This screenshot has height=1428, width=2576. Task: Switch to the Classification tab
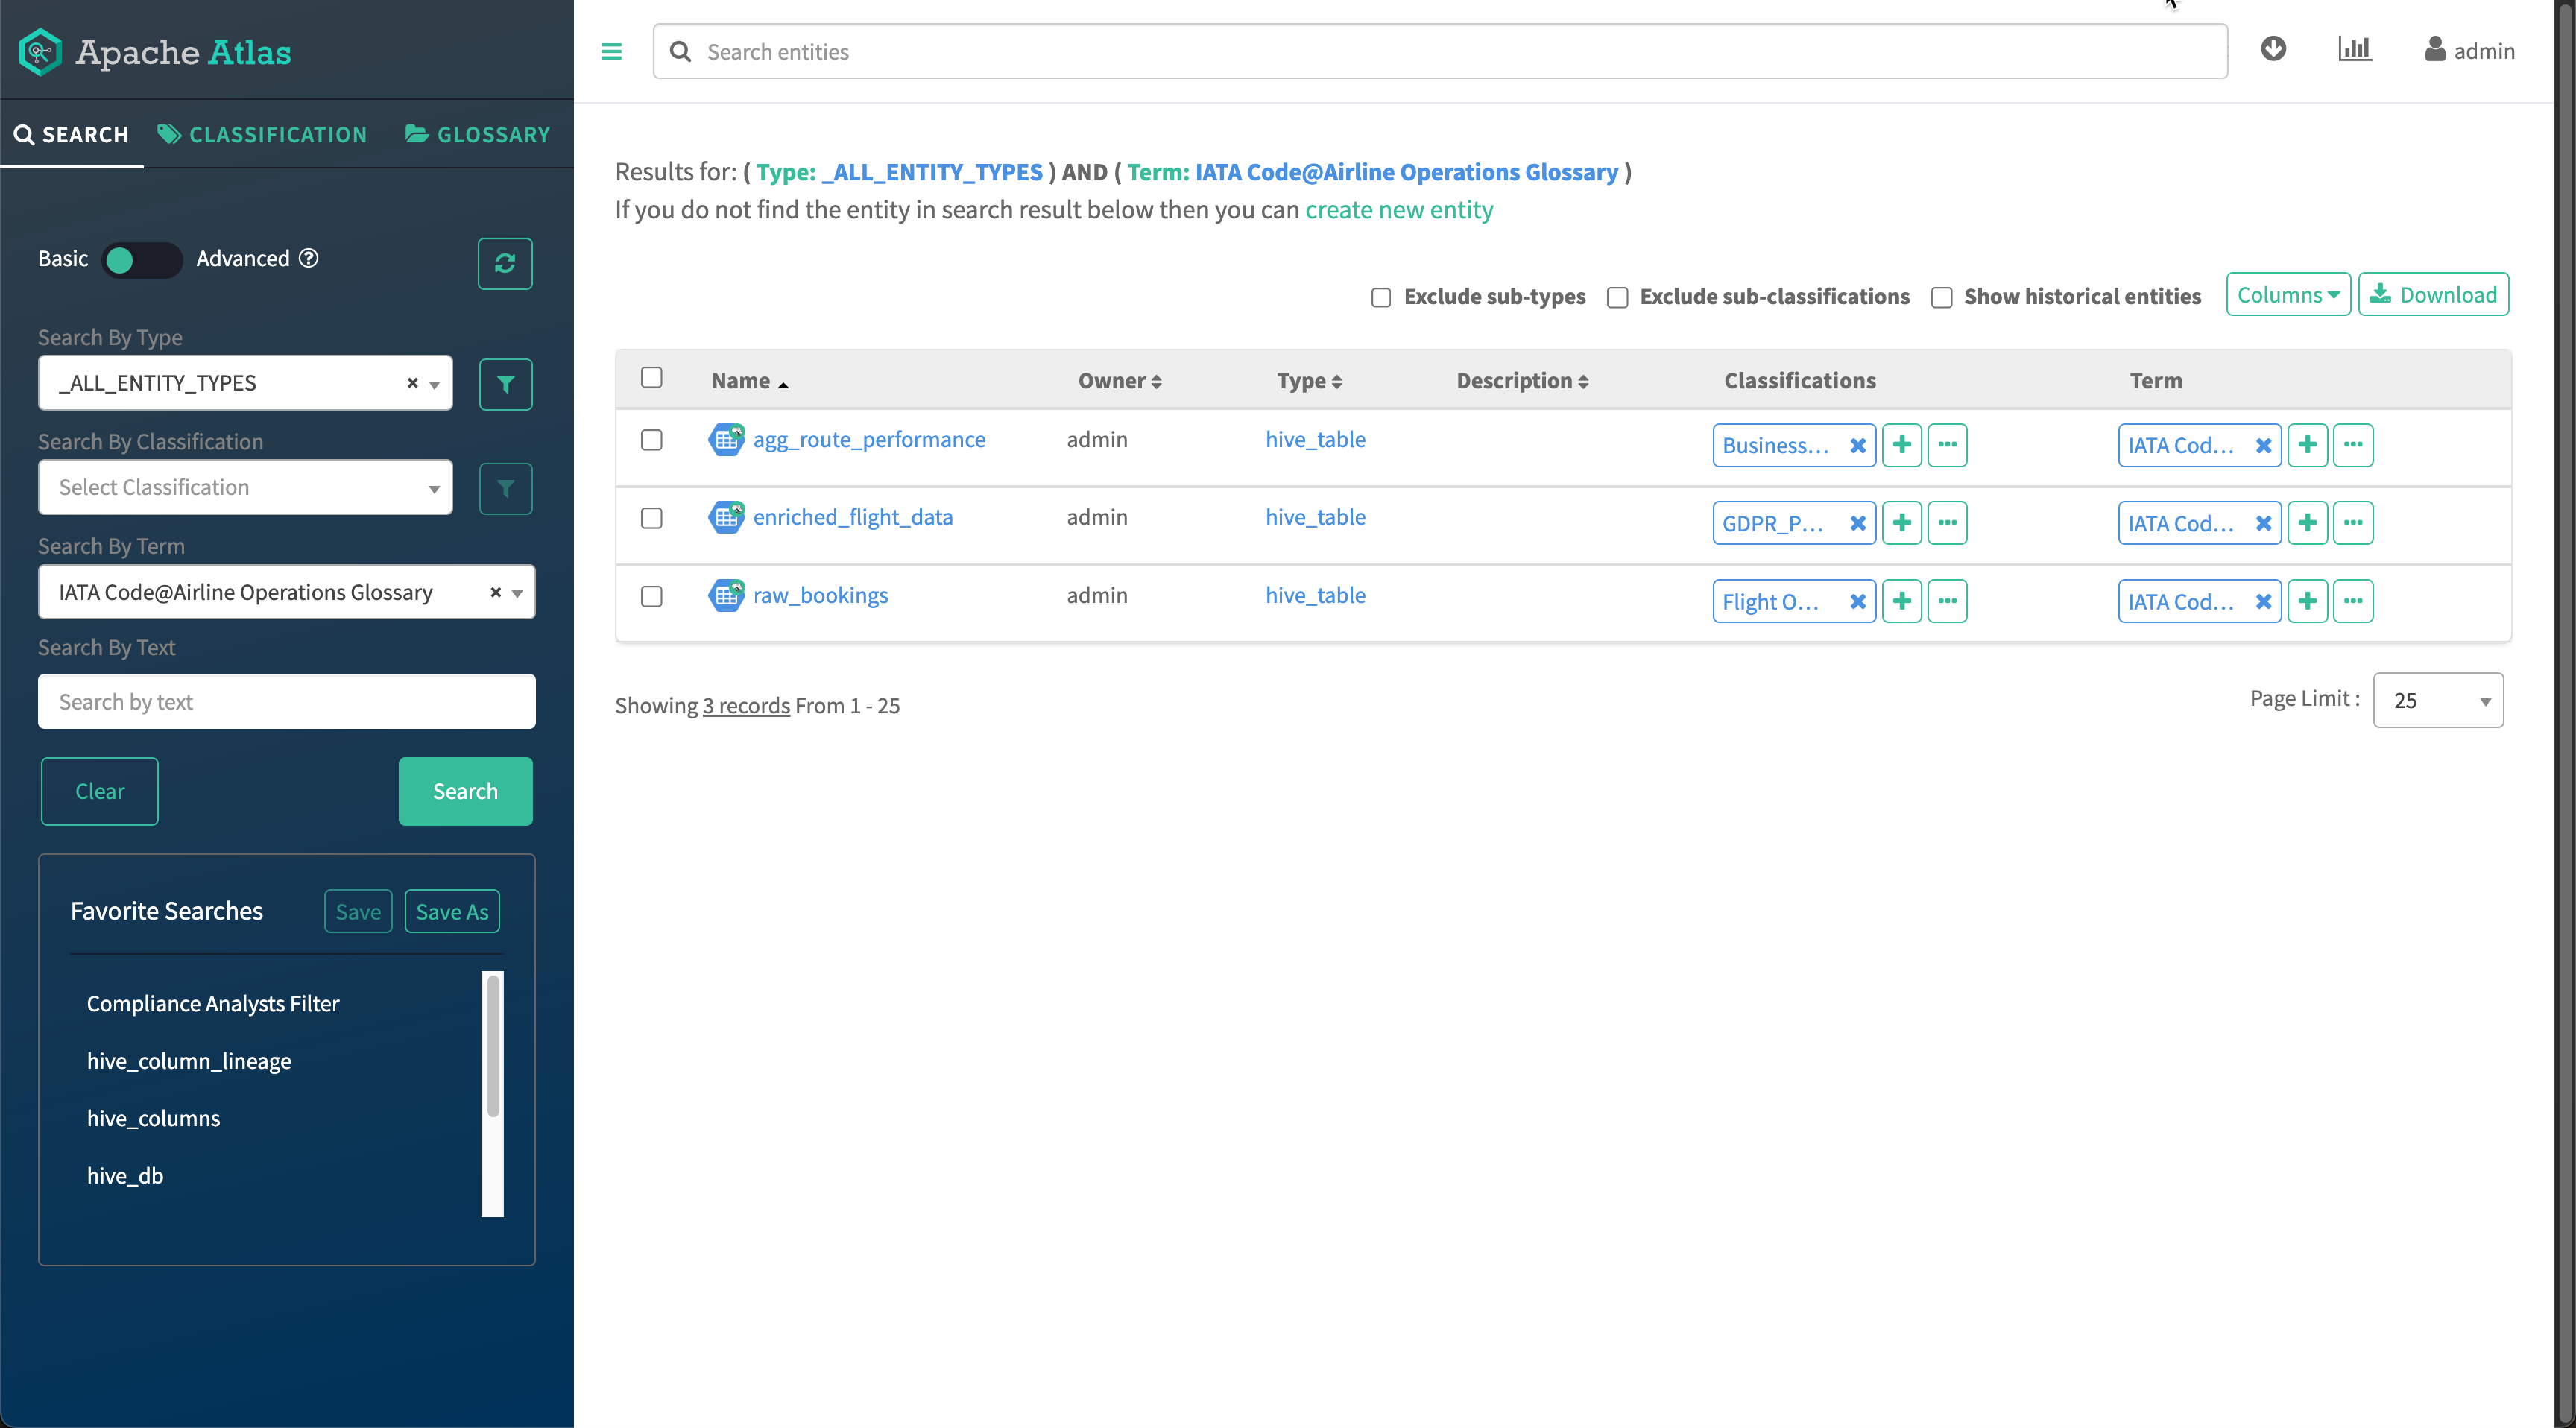pyautogui.click(x=262, y=134)
